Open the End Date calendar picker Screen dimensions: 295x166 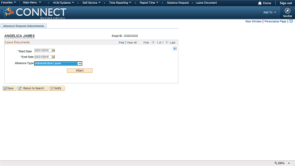click(x=53, y=57)
